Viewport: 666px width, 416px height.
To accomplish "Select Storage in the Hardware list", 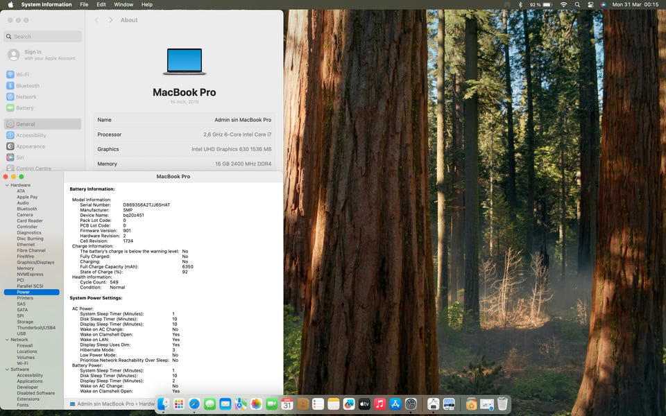I will 25,322.
